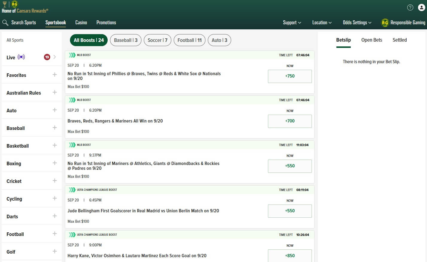Open the Location dropdown menu
Image resolution: width=427 pixels, height=262 pixels.
tap(322, 22)
